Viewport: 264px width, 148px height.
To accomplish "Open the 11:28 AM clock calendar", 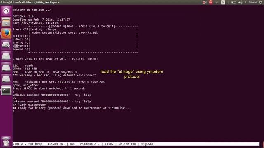I will 251,2.
